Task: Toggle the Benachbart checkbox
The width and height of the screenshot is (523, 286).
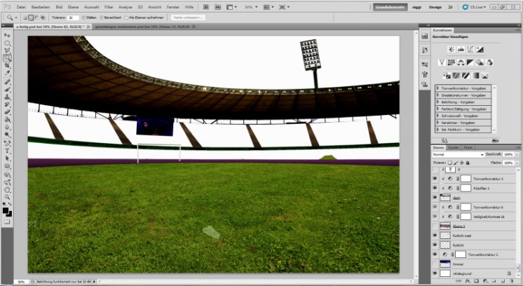Action: click(x=102, y=16)
